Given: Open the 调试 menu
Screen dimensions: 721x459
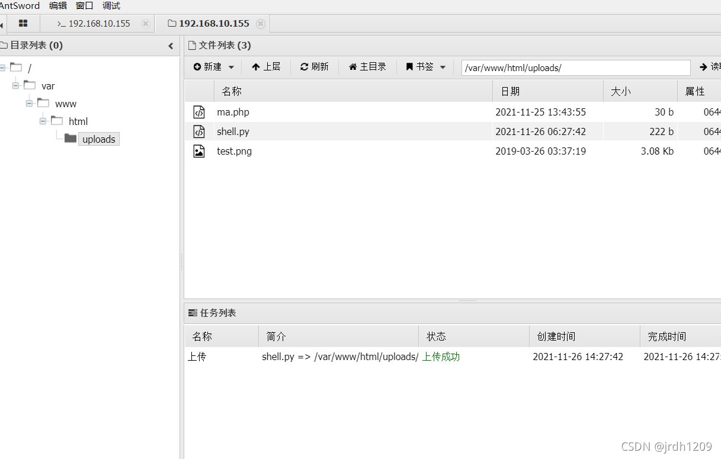Looking at the screenshot, I should [x=111, y=6].
